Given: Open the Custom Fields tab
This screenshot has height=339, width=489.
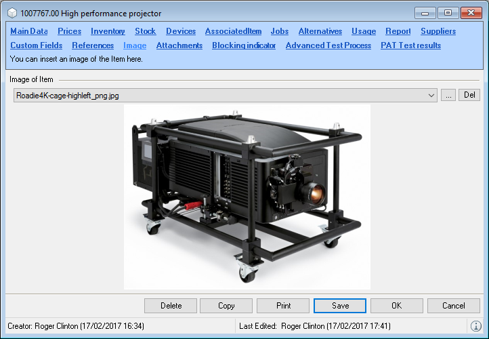Looking at the screenshot, I should coord(37,45).
